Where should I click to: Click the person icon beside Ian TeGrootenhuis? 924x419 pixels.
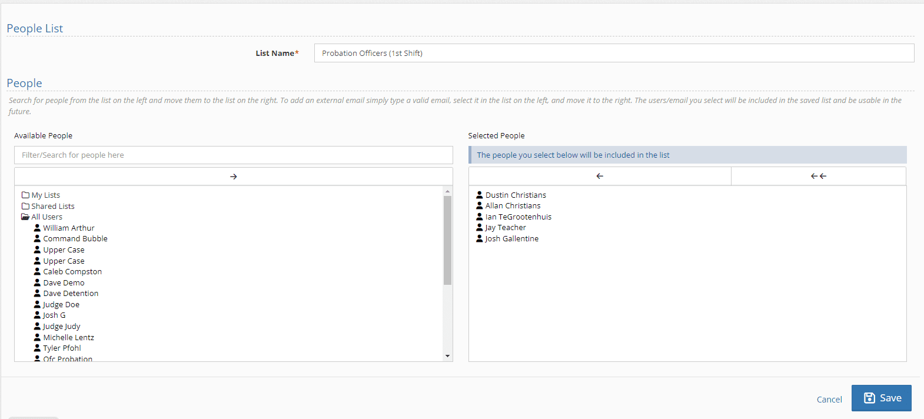[480, 217]
